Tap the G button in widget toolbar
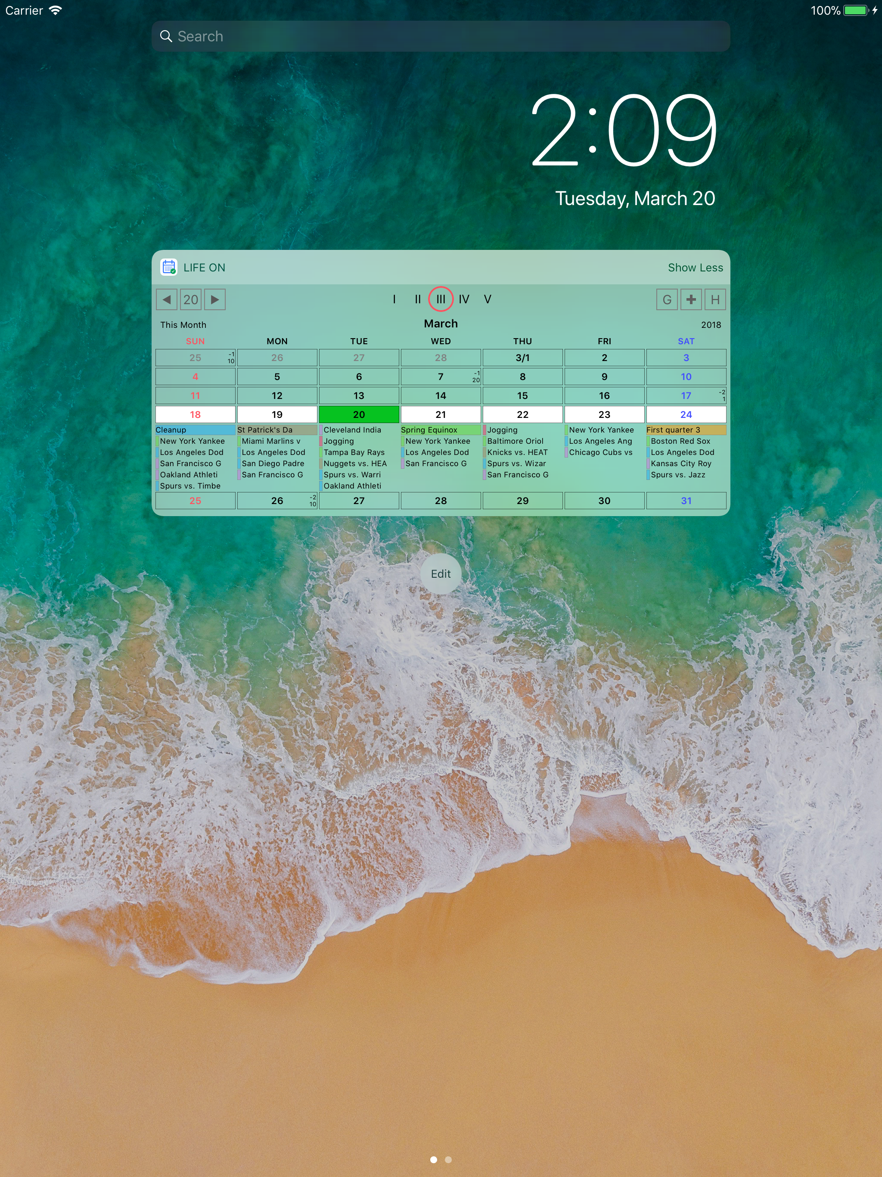The image size is (882, 1177). (x=667, y=299)
